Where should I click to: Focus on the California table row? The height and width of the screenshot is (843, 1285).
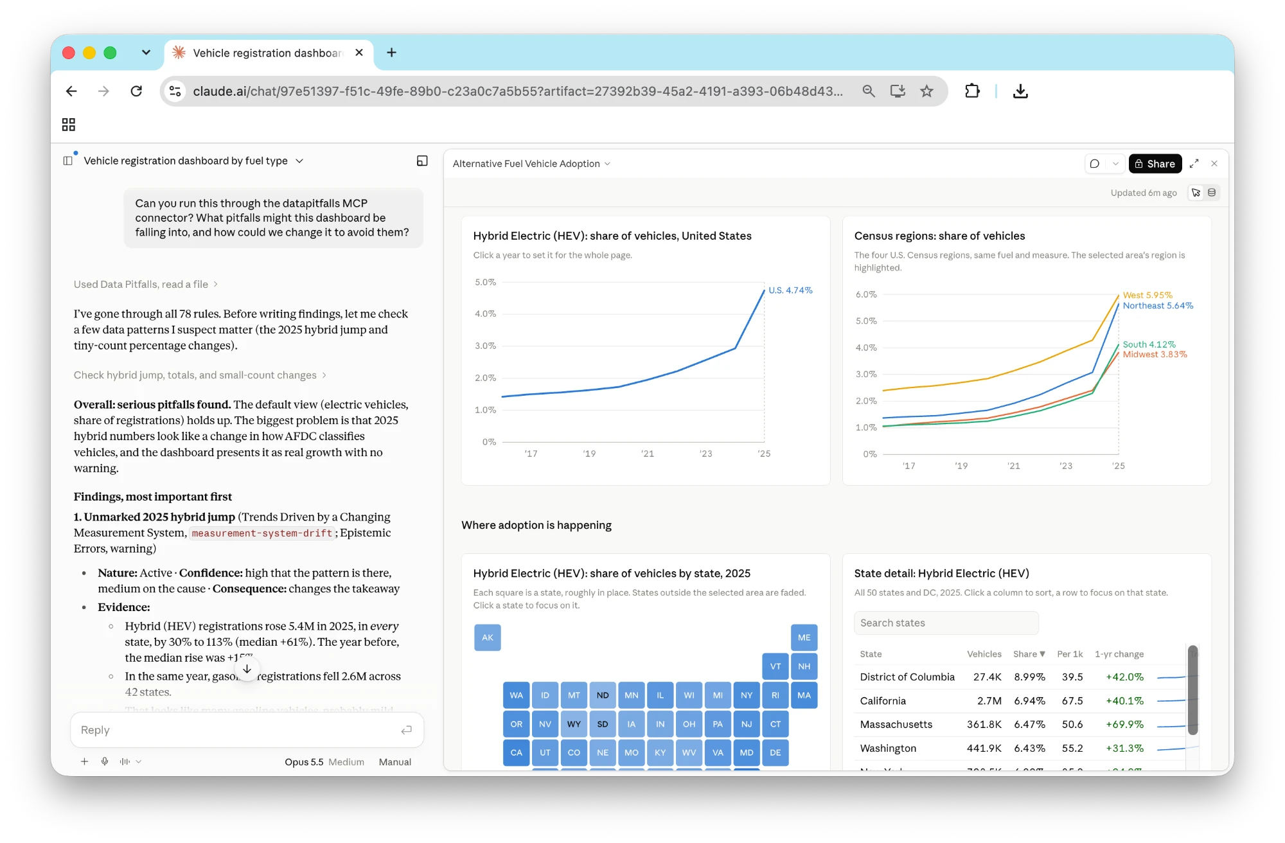[1022, 701]
